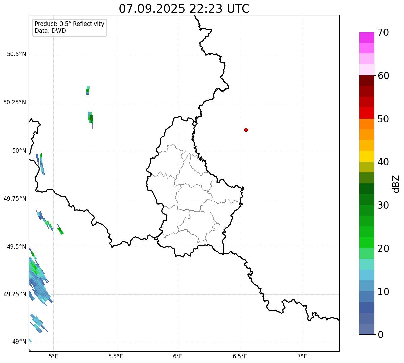The height and width of the screenshot is (363, 404).
Task: Click the dark maroon colorbar segment below 60
Action: click(x=366, y=81)
